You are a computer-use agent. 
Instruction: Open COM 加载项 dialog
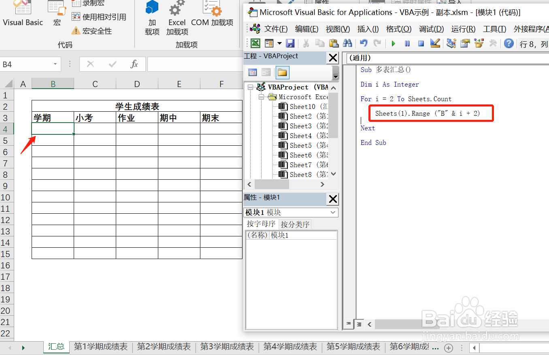click(x=212, y=14)
